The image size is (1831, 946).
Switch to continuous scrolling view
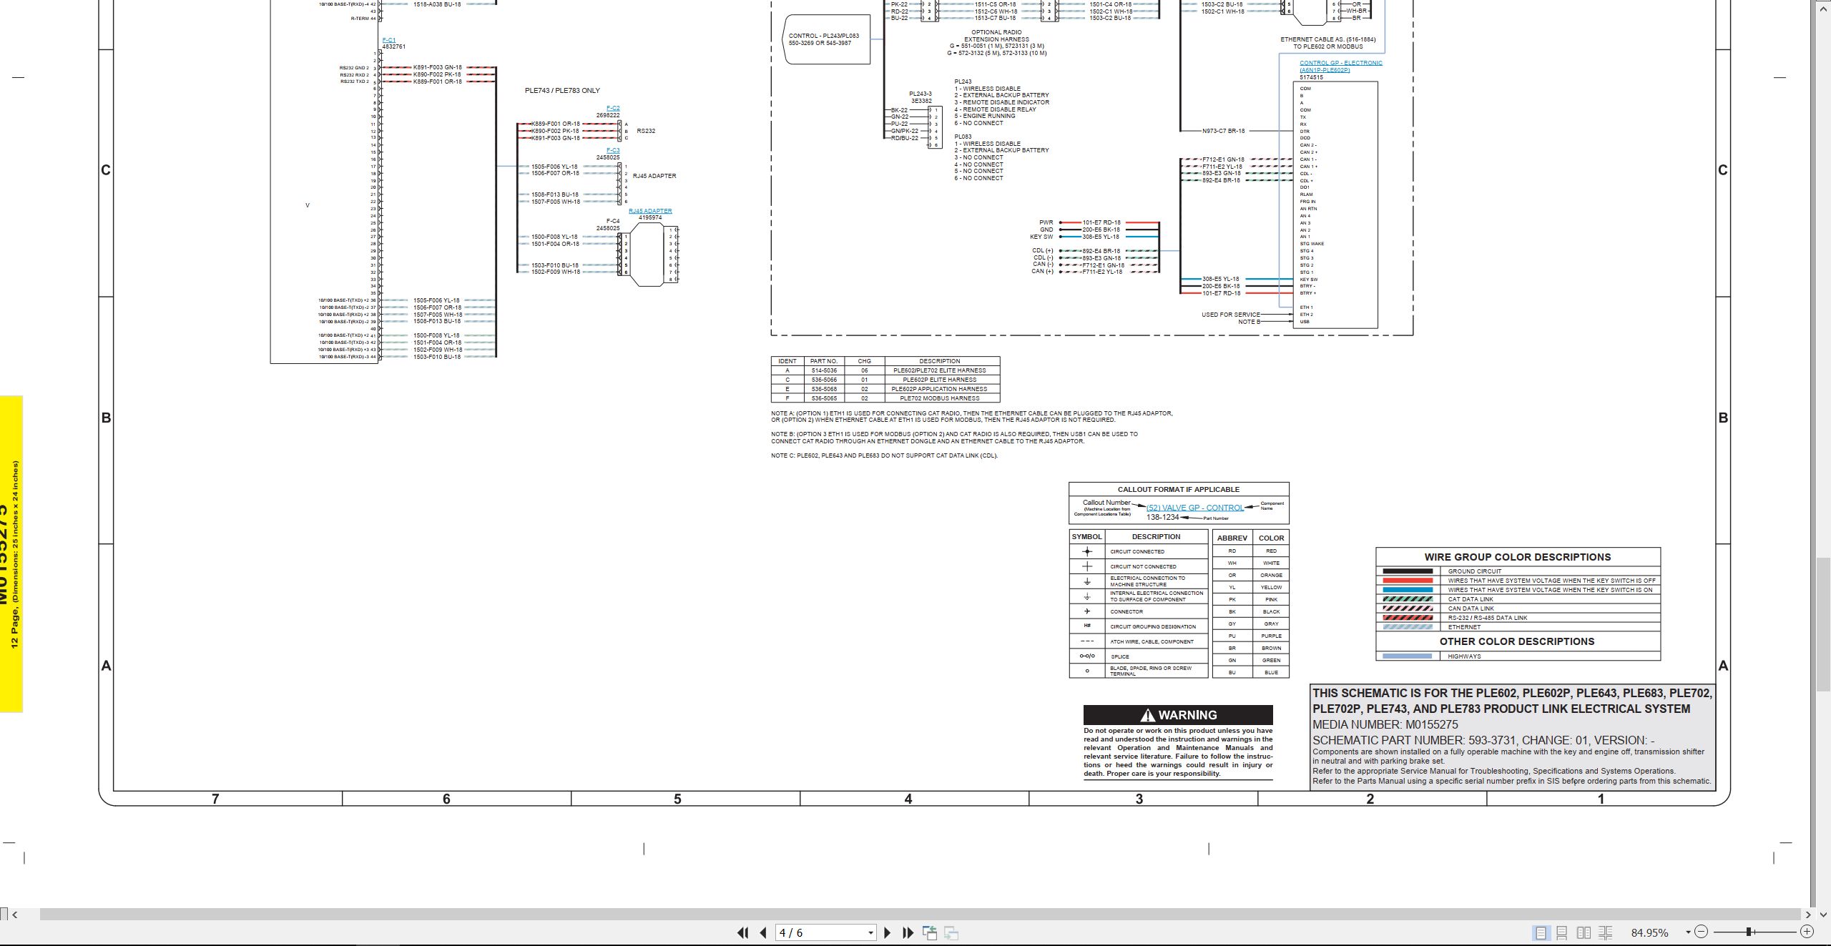[x=1562, y=932]
